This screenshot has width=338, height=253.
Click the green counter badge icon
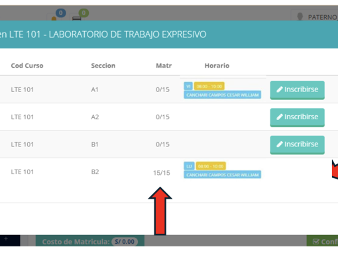[84, 13]
